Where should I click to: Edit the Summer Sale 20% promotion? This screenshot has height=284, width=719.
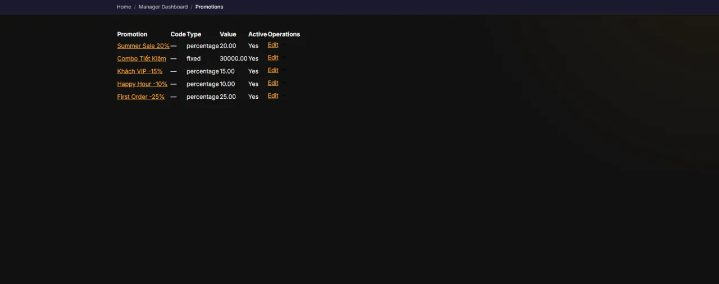[x=273, y=45]
